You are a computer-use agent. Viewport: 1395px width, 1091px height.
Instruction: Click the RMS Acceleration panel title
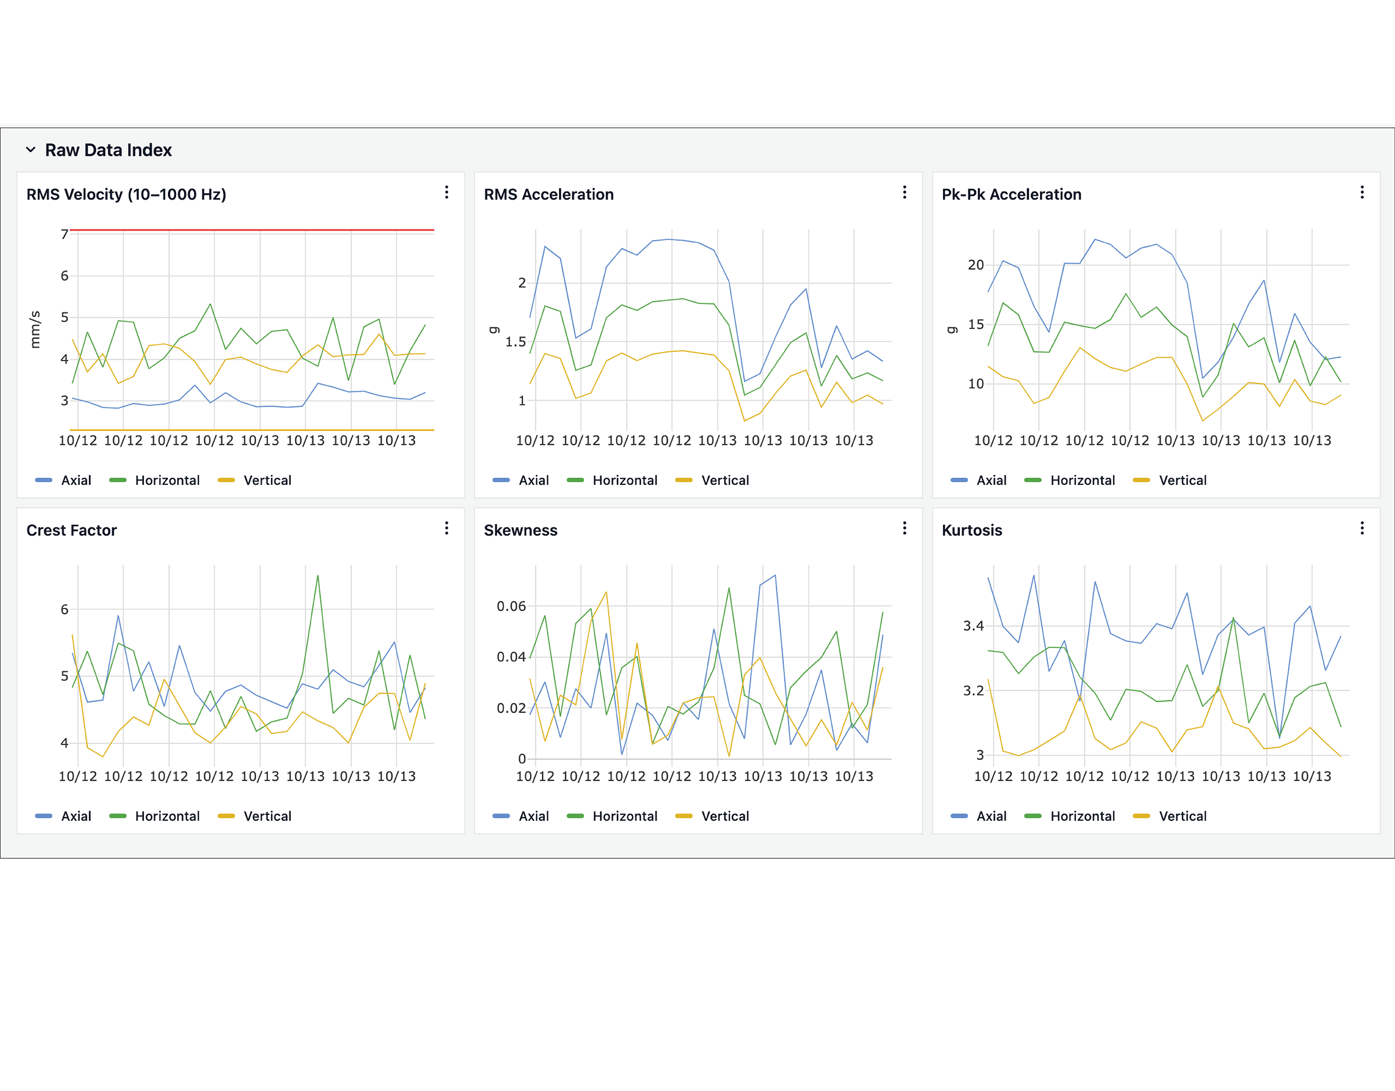[548, 194]
